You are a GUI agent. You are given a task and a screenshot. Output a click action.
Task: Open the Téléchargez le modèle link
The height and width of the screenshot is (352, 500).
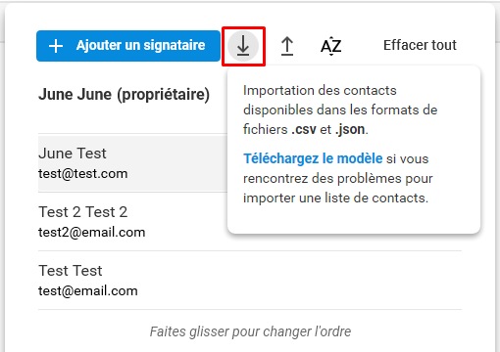[313, 158]
